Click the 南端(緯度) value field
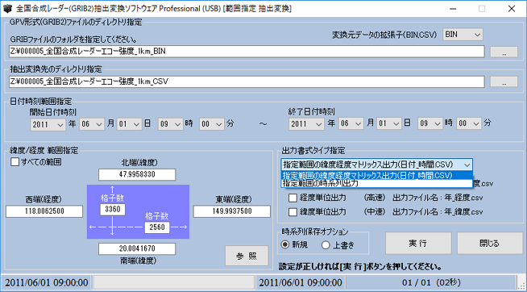 click(x=137, y=249)
